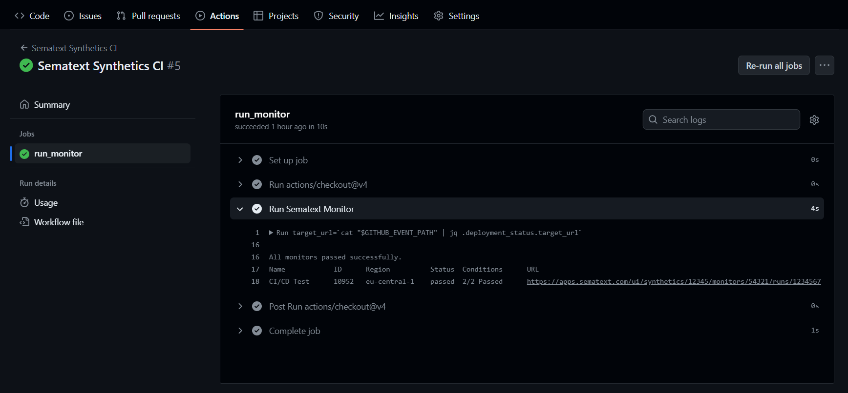Screen dimensions: 848x393
Task: Click the Projects table icon
Action: (x=258, y=16)
